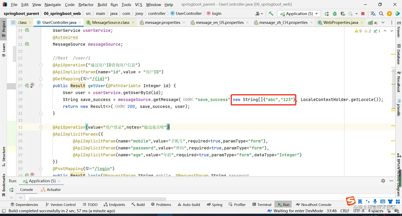This screenshot has width=402, height=216.
Task: Click the Build Project hammer icon
Action: (x=271, y=14)
